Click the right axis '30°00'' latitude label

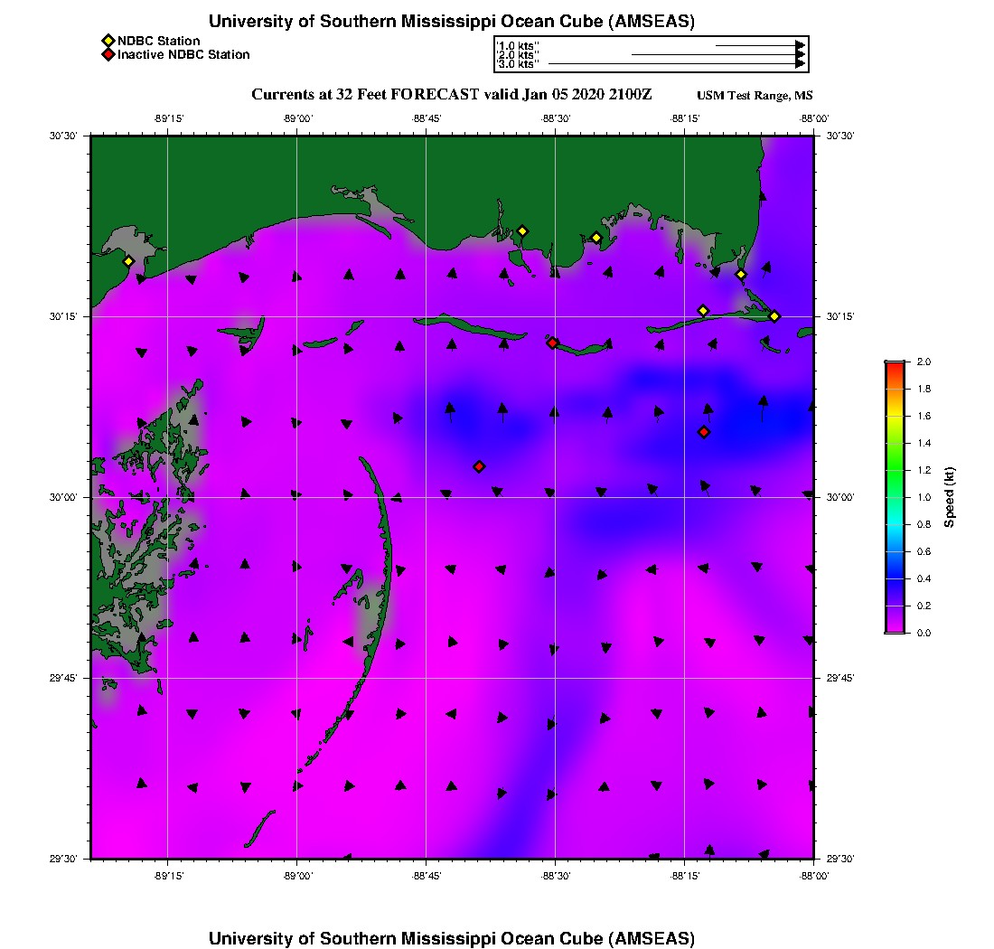[839, 498]
